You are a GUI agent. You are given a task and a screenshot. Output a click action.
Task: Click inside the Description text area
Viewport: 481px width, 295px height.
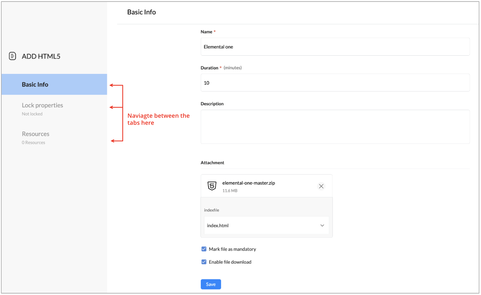[335, 127]
